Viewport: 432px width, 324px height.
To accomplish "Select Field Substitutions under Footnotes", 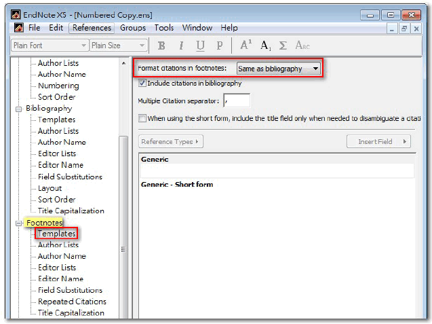I will coord(70,290).
